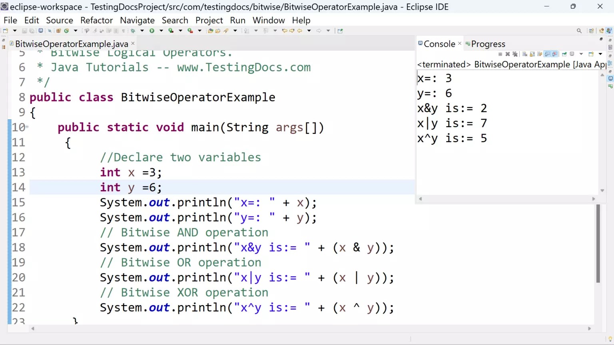This screenshot has height=345, width=614.
Task: Run the program using the green Run icon
Action: point(152,30)
